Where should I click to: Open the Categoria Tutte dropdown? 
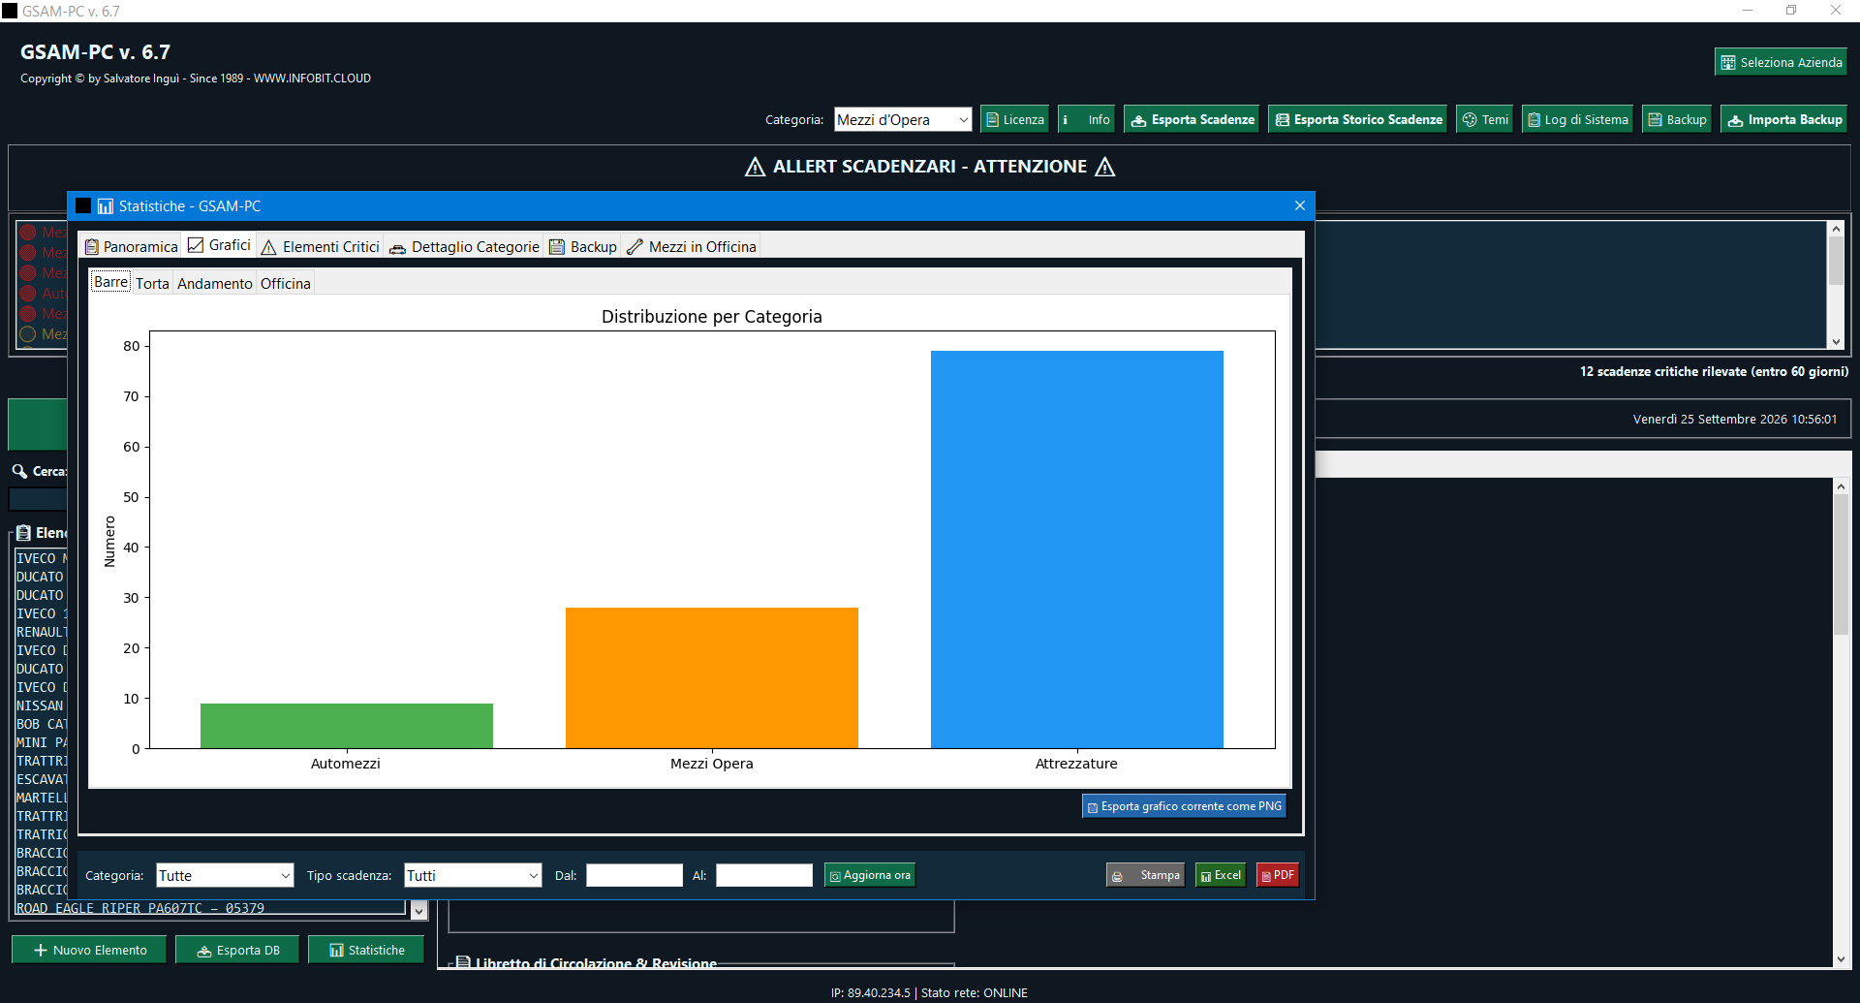(225, 875)
